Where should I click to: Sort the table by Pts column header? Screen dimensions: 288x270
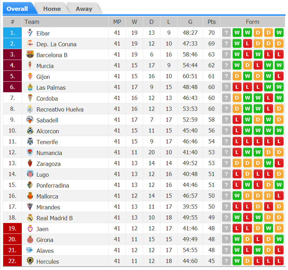(212, 22)
